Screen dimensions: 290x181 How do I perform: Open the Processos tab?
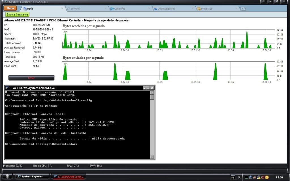(217, 9)
